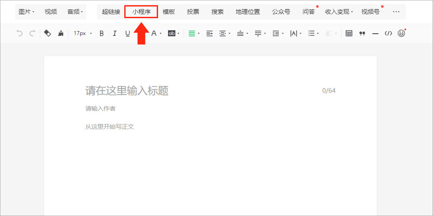Expand the 收入变现 dropdown

339,12
